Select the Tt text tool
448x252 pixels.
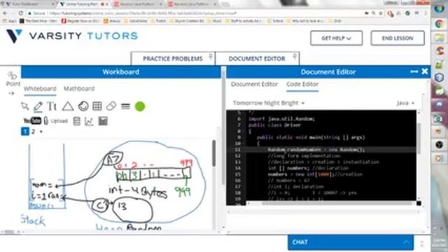tap(52, 106)
